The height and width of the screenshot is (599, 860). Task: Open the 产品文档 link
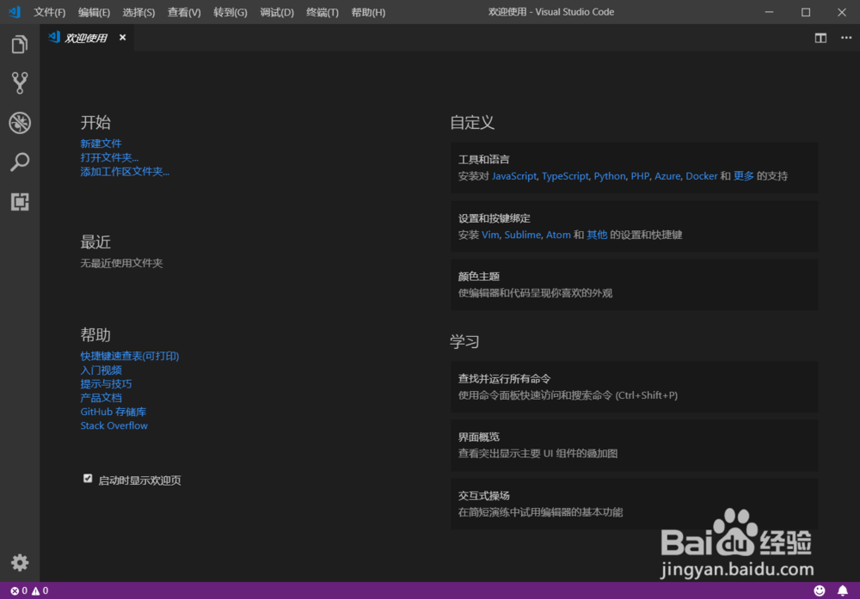coord(101,398)
